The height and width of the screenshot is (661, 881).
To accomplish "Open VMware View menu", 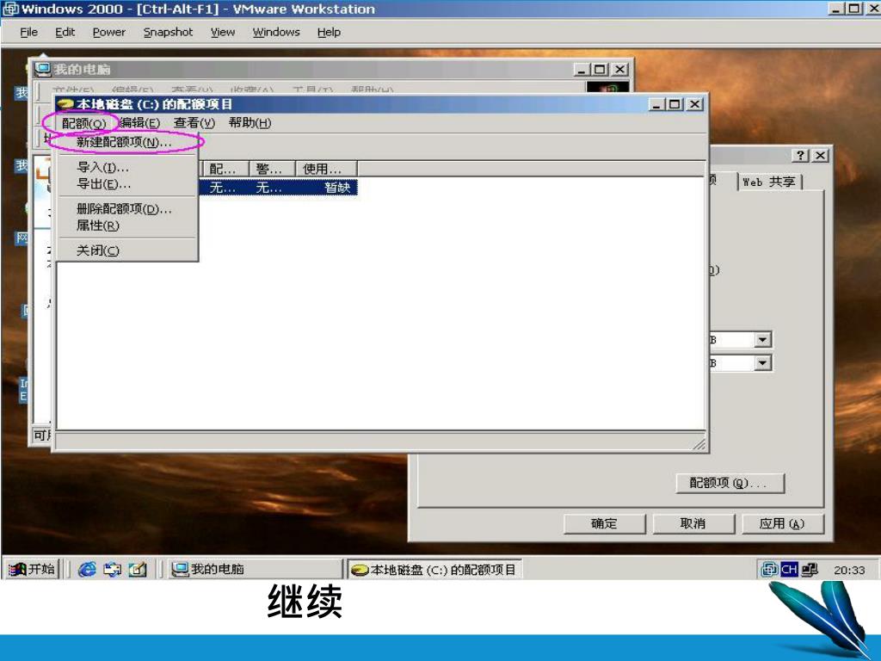I will [x=223, y=32].
